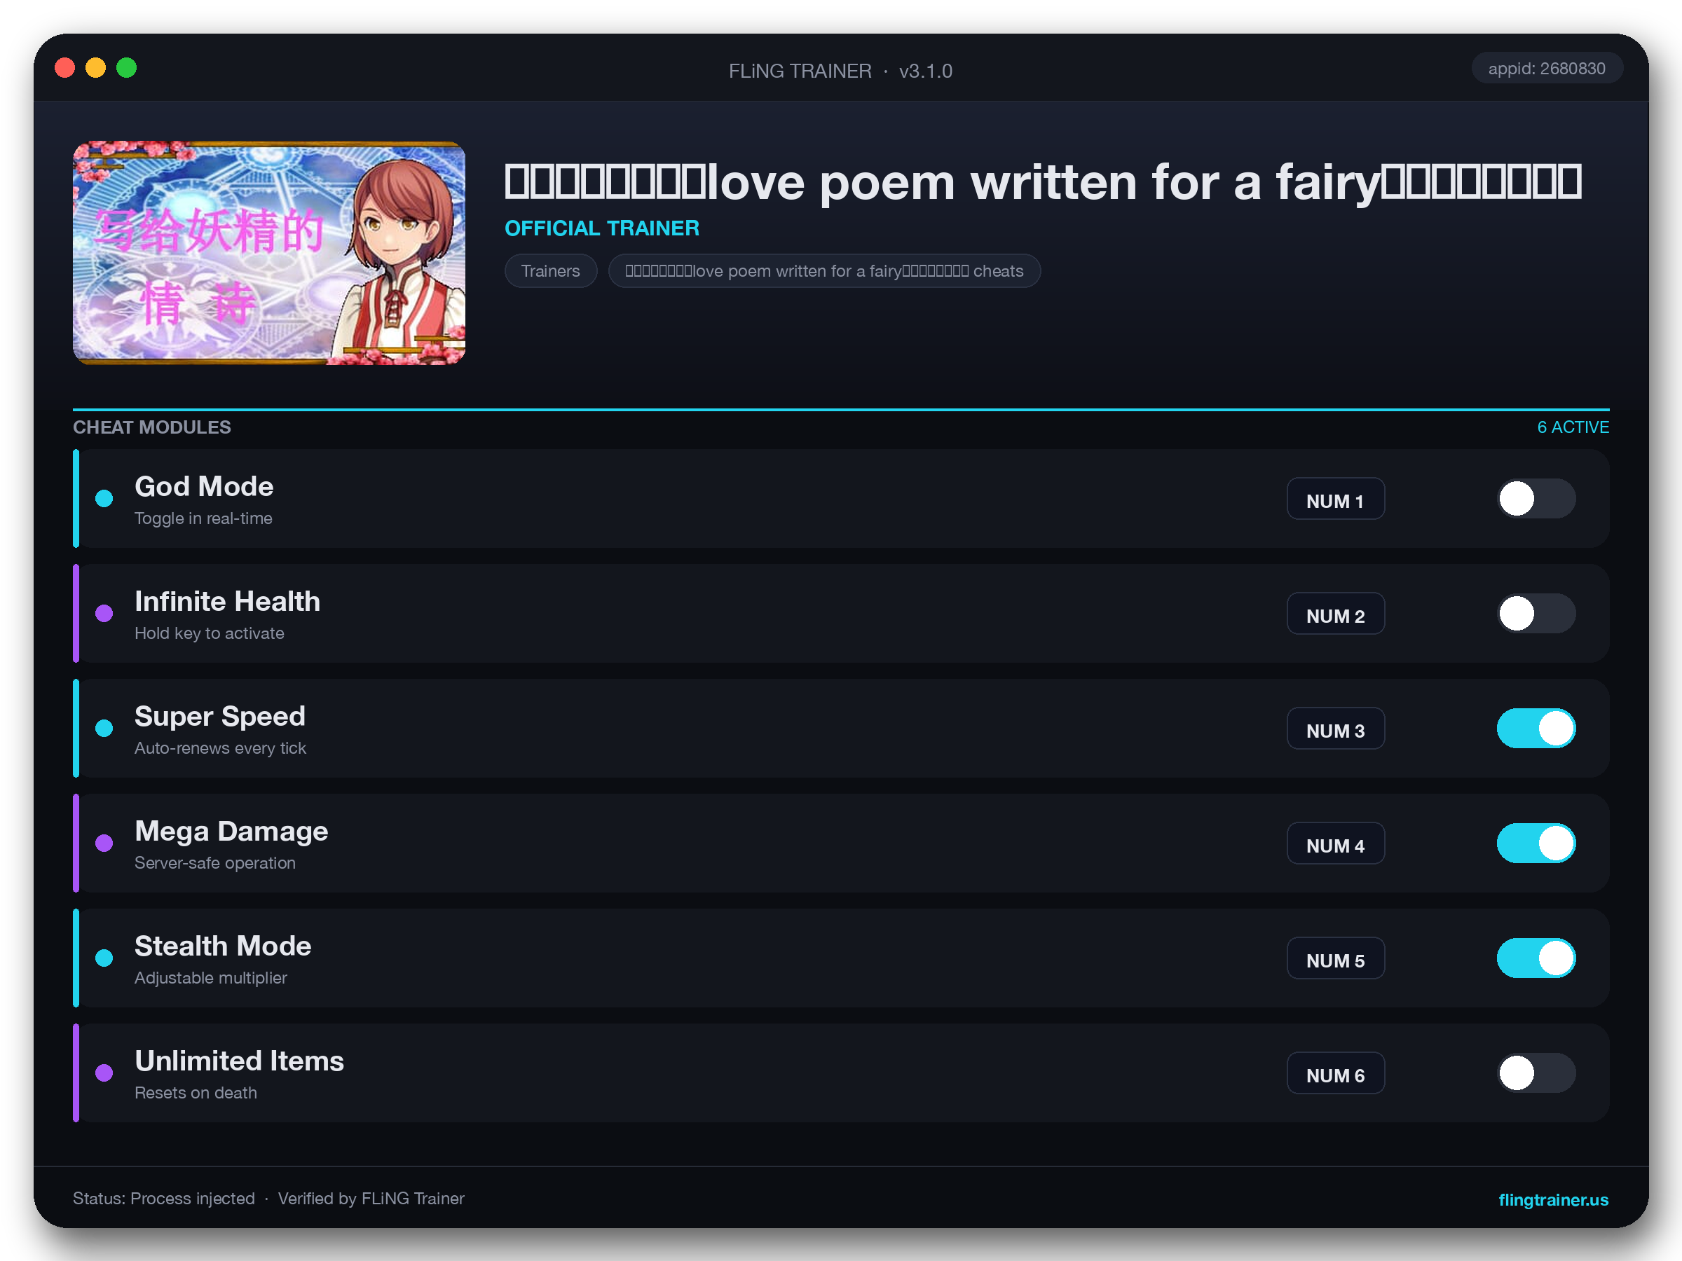
Task: Click the 'Toggle in real-time' description
Action: [203, 518]
